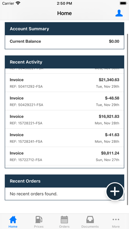Open invoice REF: 50411292-FSA
Viewport: 129px width, 229px height.
click(64, 83)
